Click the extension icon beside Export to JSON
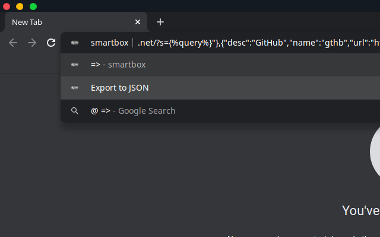 (x=75, y=88)
